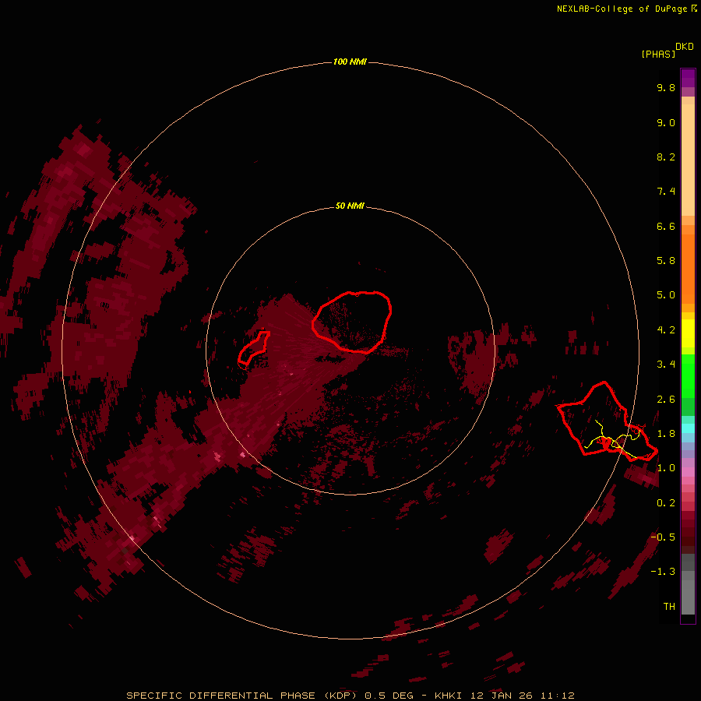Click the 3.4 color scale value
Viewport: 701px width, 701px height.
[x=666, y=365]
